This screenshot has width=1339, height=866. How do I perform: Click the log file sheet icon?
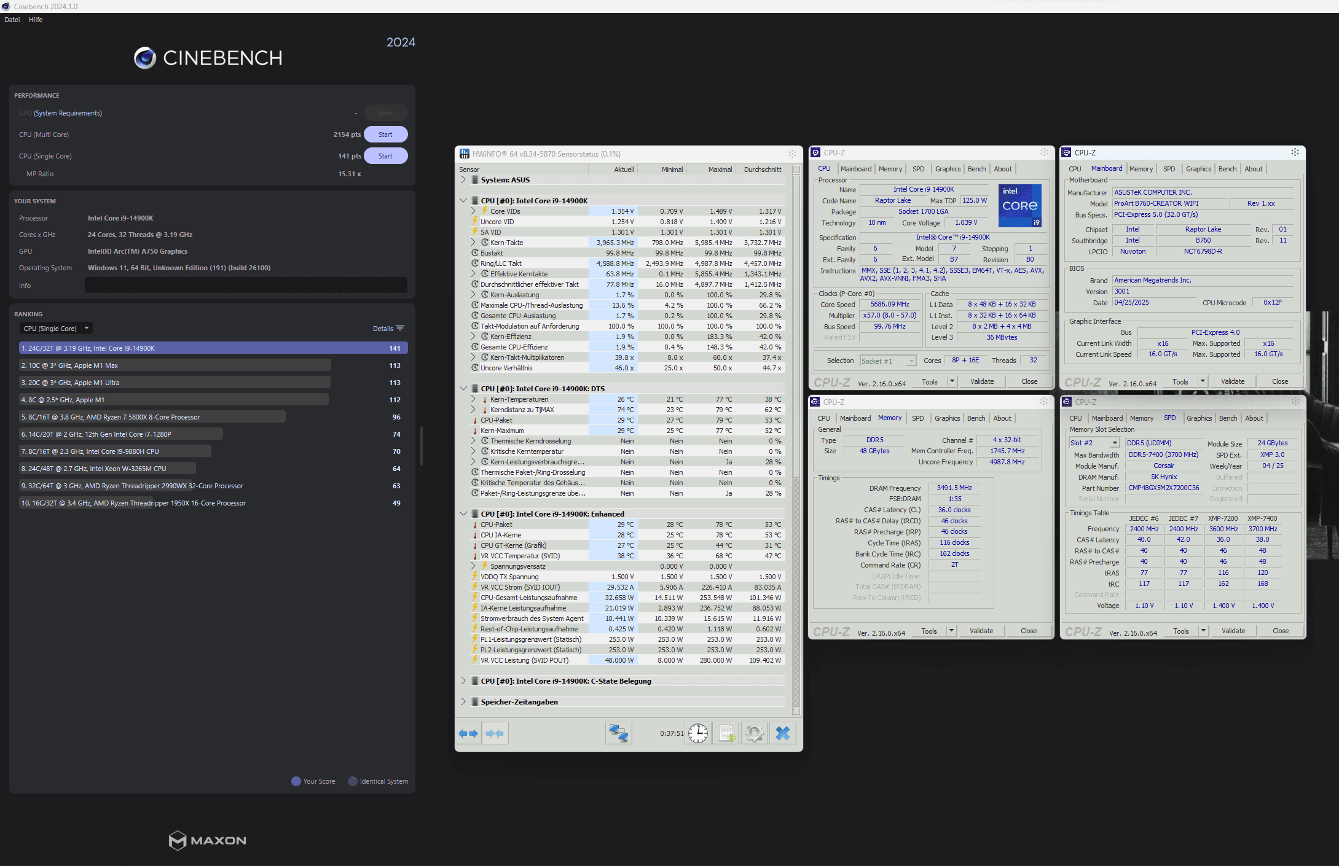(726, 733)
